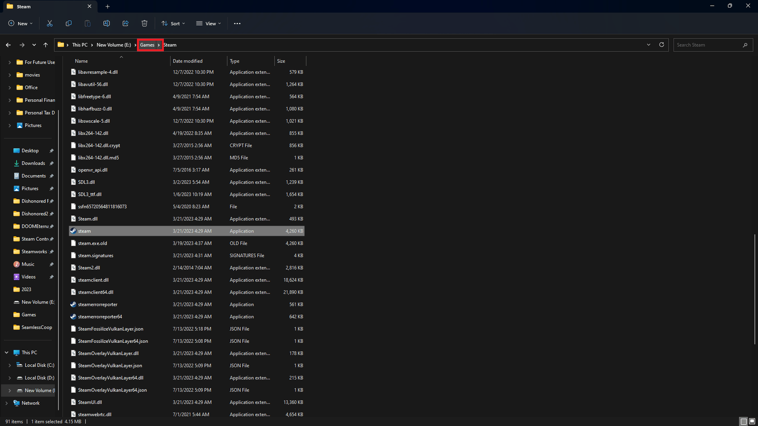Switch to details view in status bar
Viewport: 758px width, 426px height.
point(744,421)
